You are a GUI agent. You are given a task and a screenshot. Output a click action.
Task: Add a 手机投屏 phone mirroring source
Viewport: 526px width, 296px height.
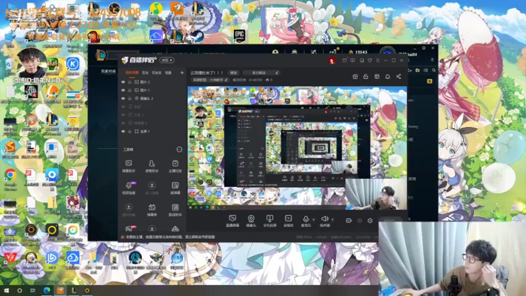coord(270,221)
